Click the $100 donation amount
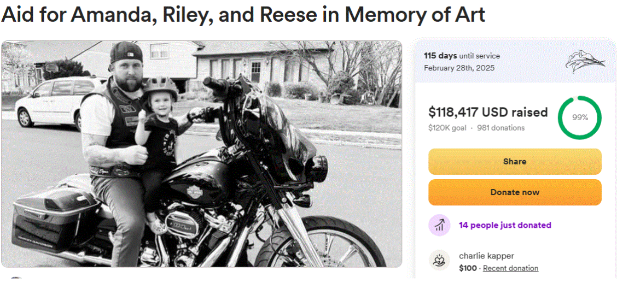The width and height of the screenshot is (617, 283). (x=467, y=268)
